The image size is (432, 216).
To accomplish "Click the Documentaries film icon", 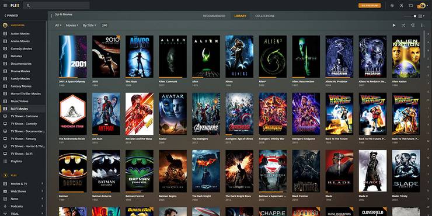I will 5,64.
